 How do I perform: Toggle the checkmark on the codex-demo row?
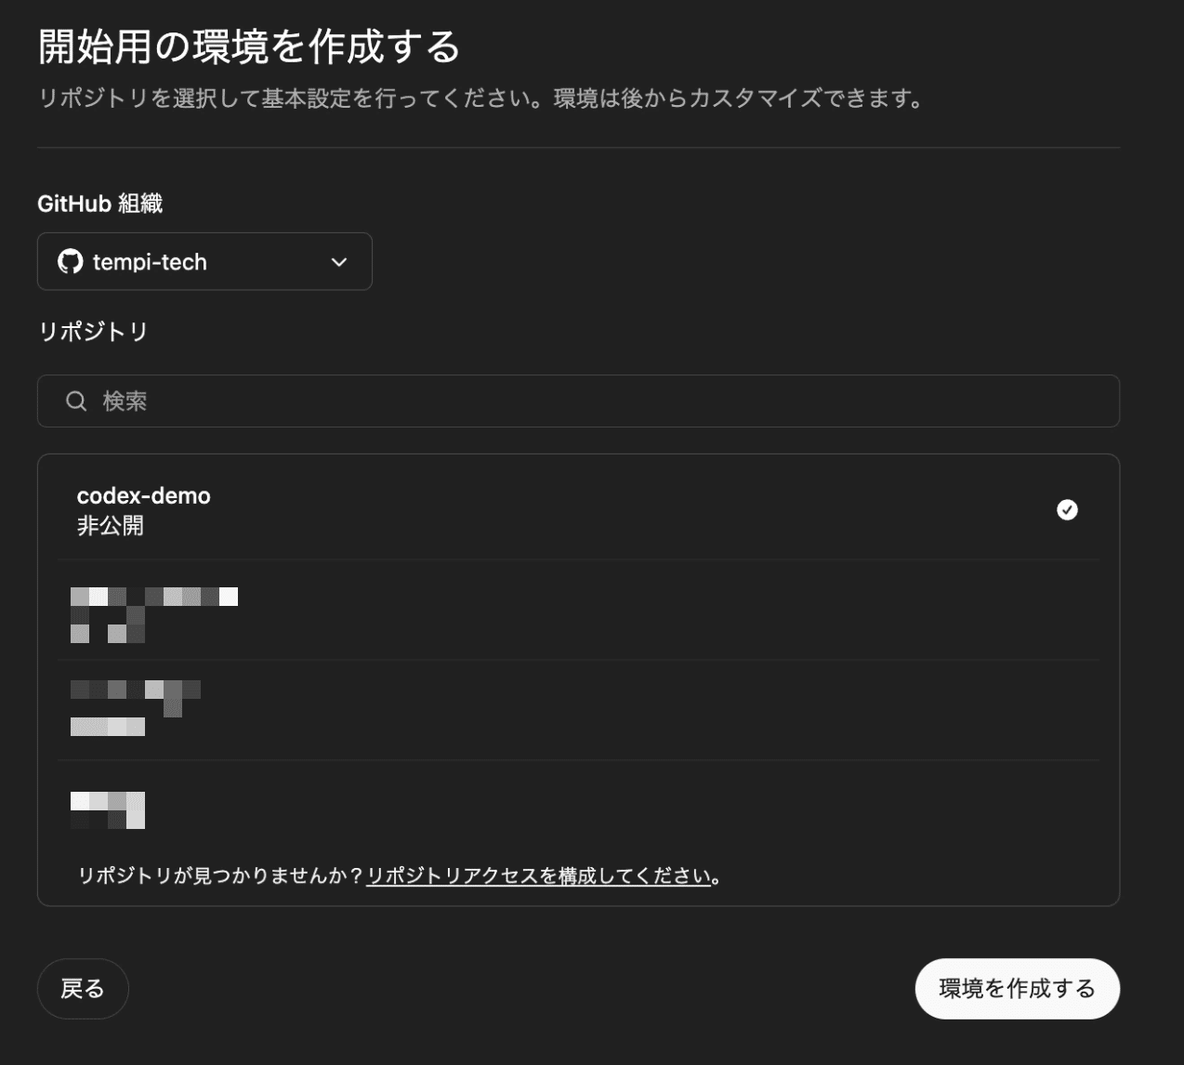coord(1067,509)
